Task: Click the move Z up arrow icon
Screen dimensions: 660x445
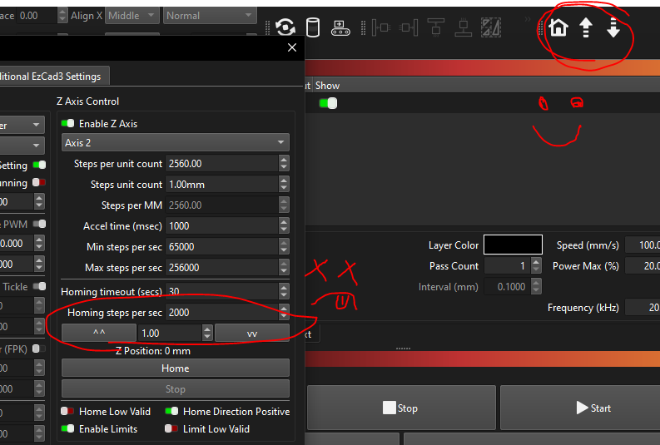Action: pos(585,28)
